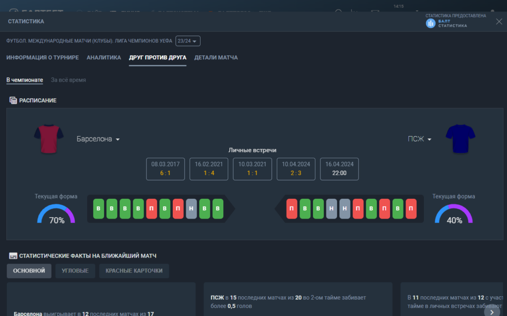Expand the ПСЖ team dropdown
The height and width of the screenshot is (316, 507).
pyautogui.click(x=419, y=139)
